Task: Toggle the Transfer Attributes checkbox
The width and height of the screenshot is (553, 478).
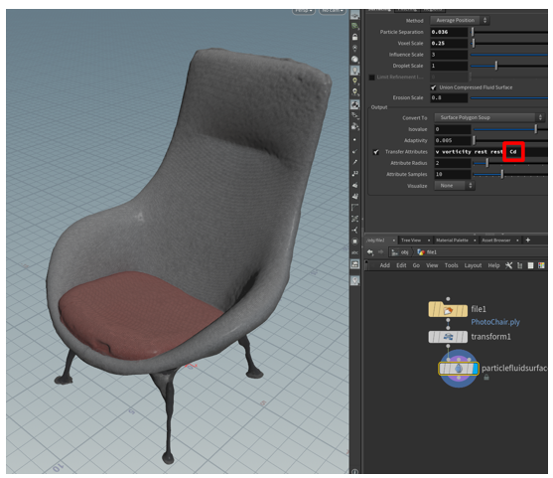Action: click(x=376, y=152)
